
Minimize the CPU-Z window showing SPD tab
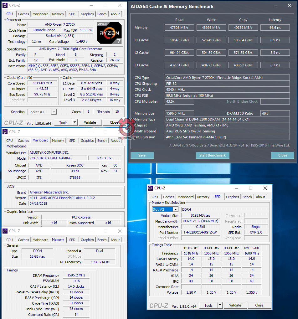click(236, 188)
